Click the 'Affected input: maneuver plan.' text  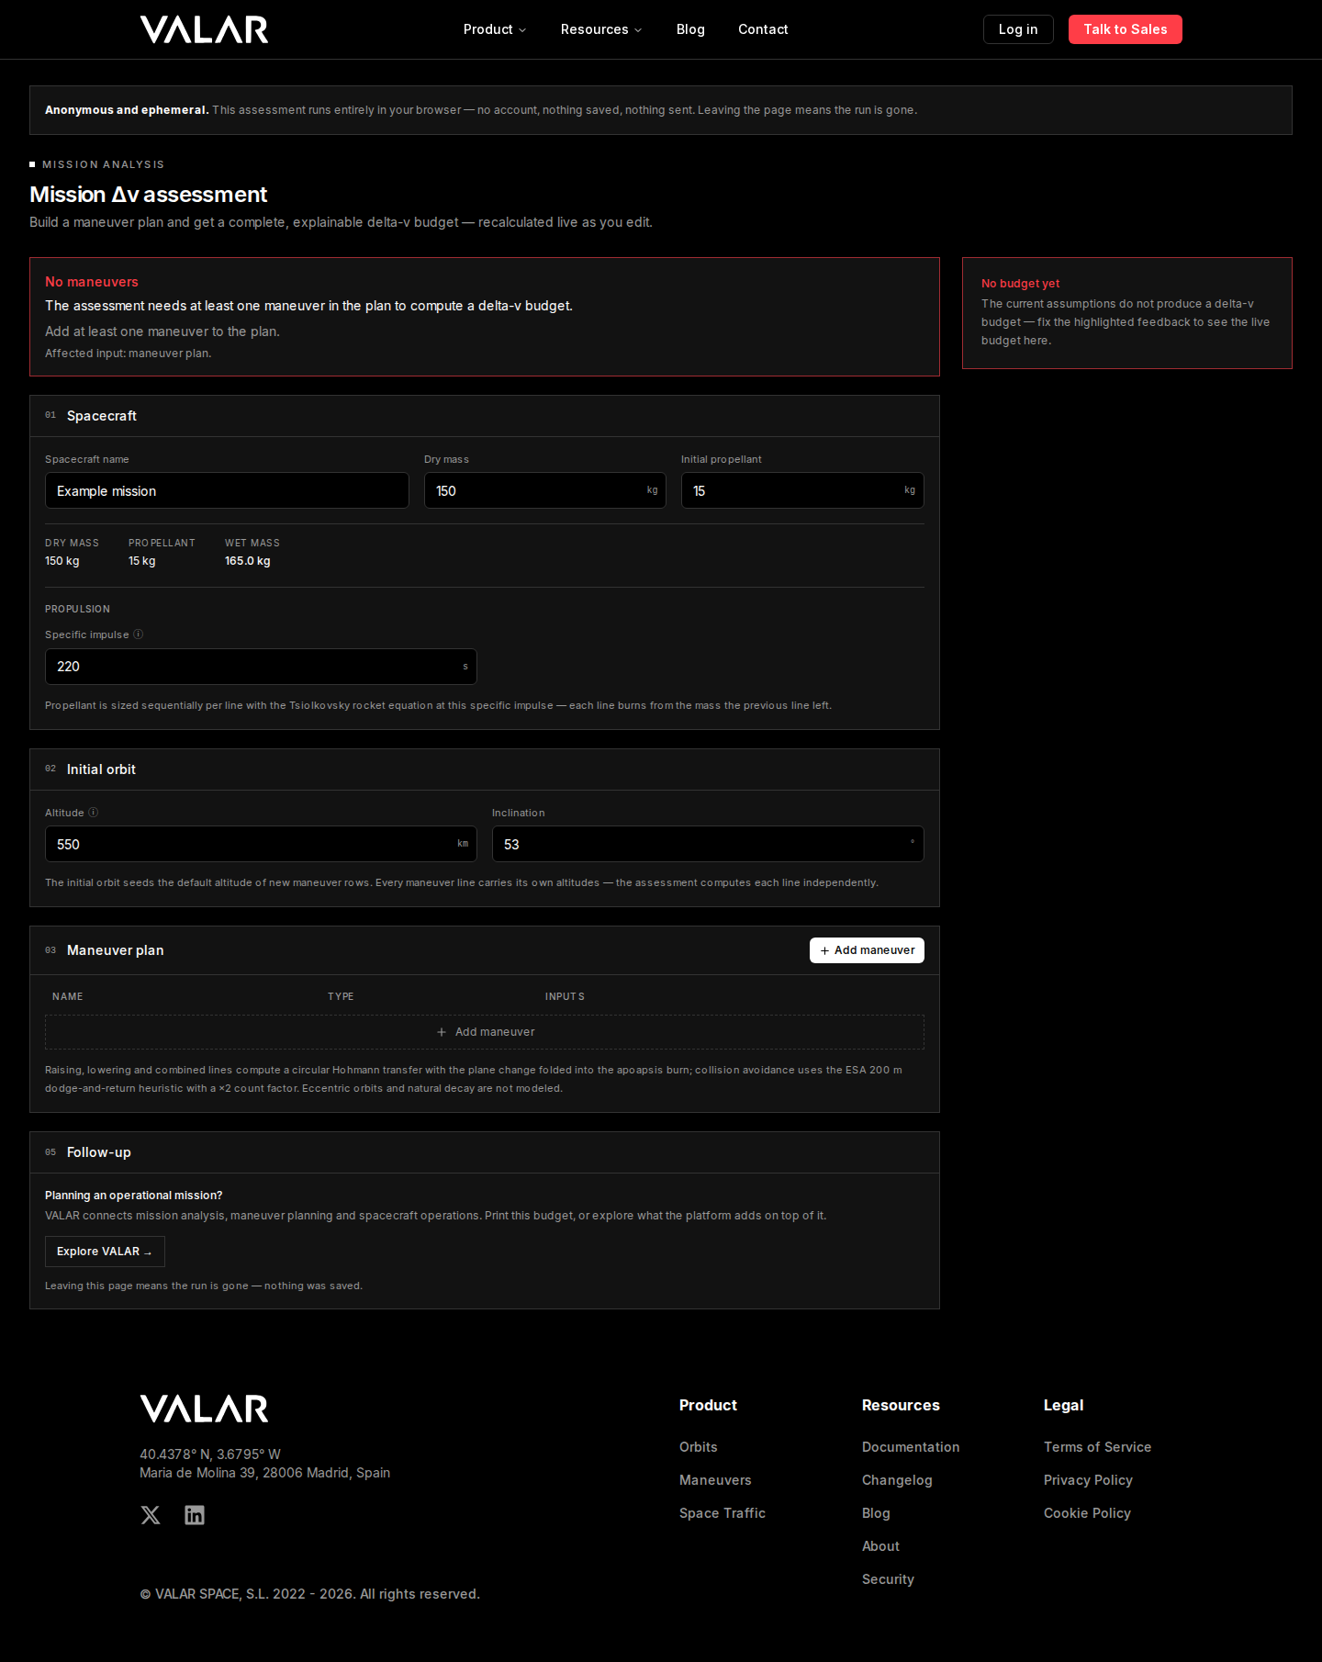(x=129, y=354)
